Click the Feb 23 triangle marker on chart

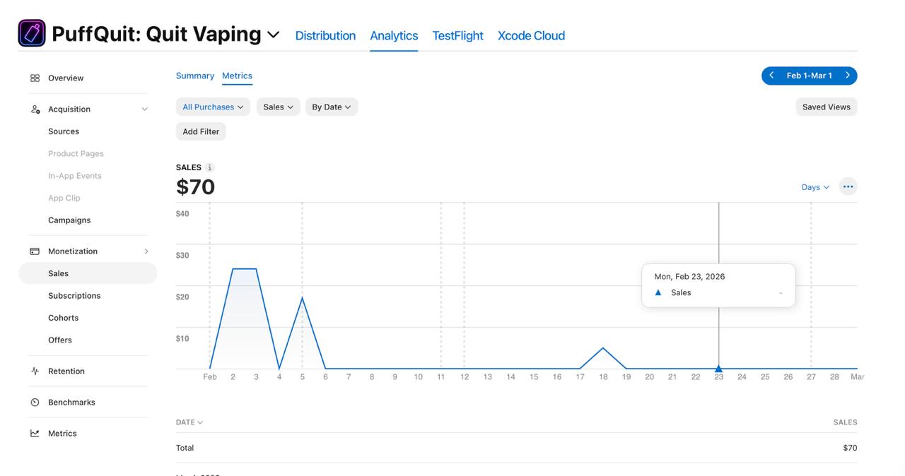[x=718, y=368]
